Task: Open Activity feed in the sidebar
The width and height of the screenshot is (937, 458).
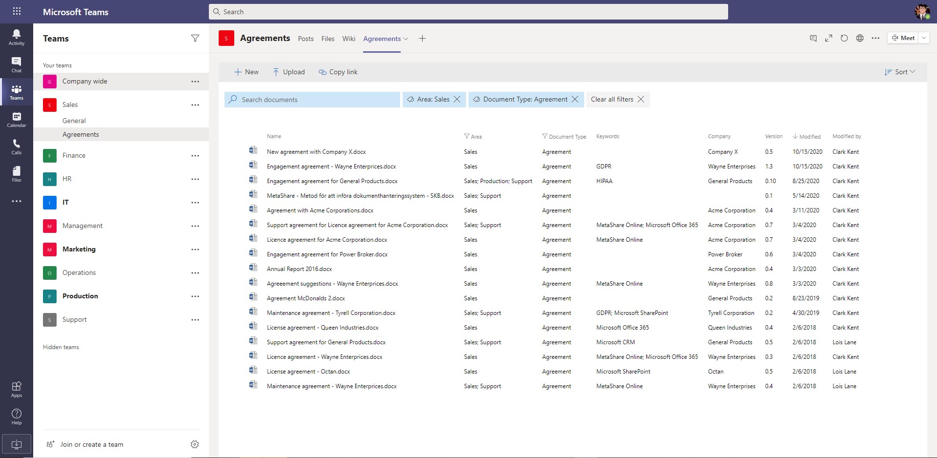Action: pyautogui.click(x=17, y=37)
